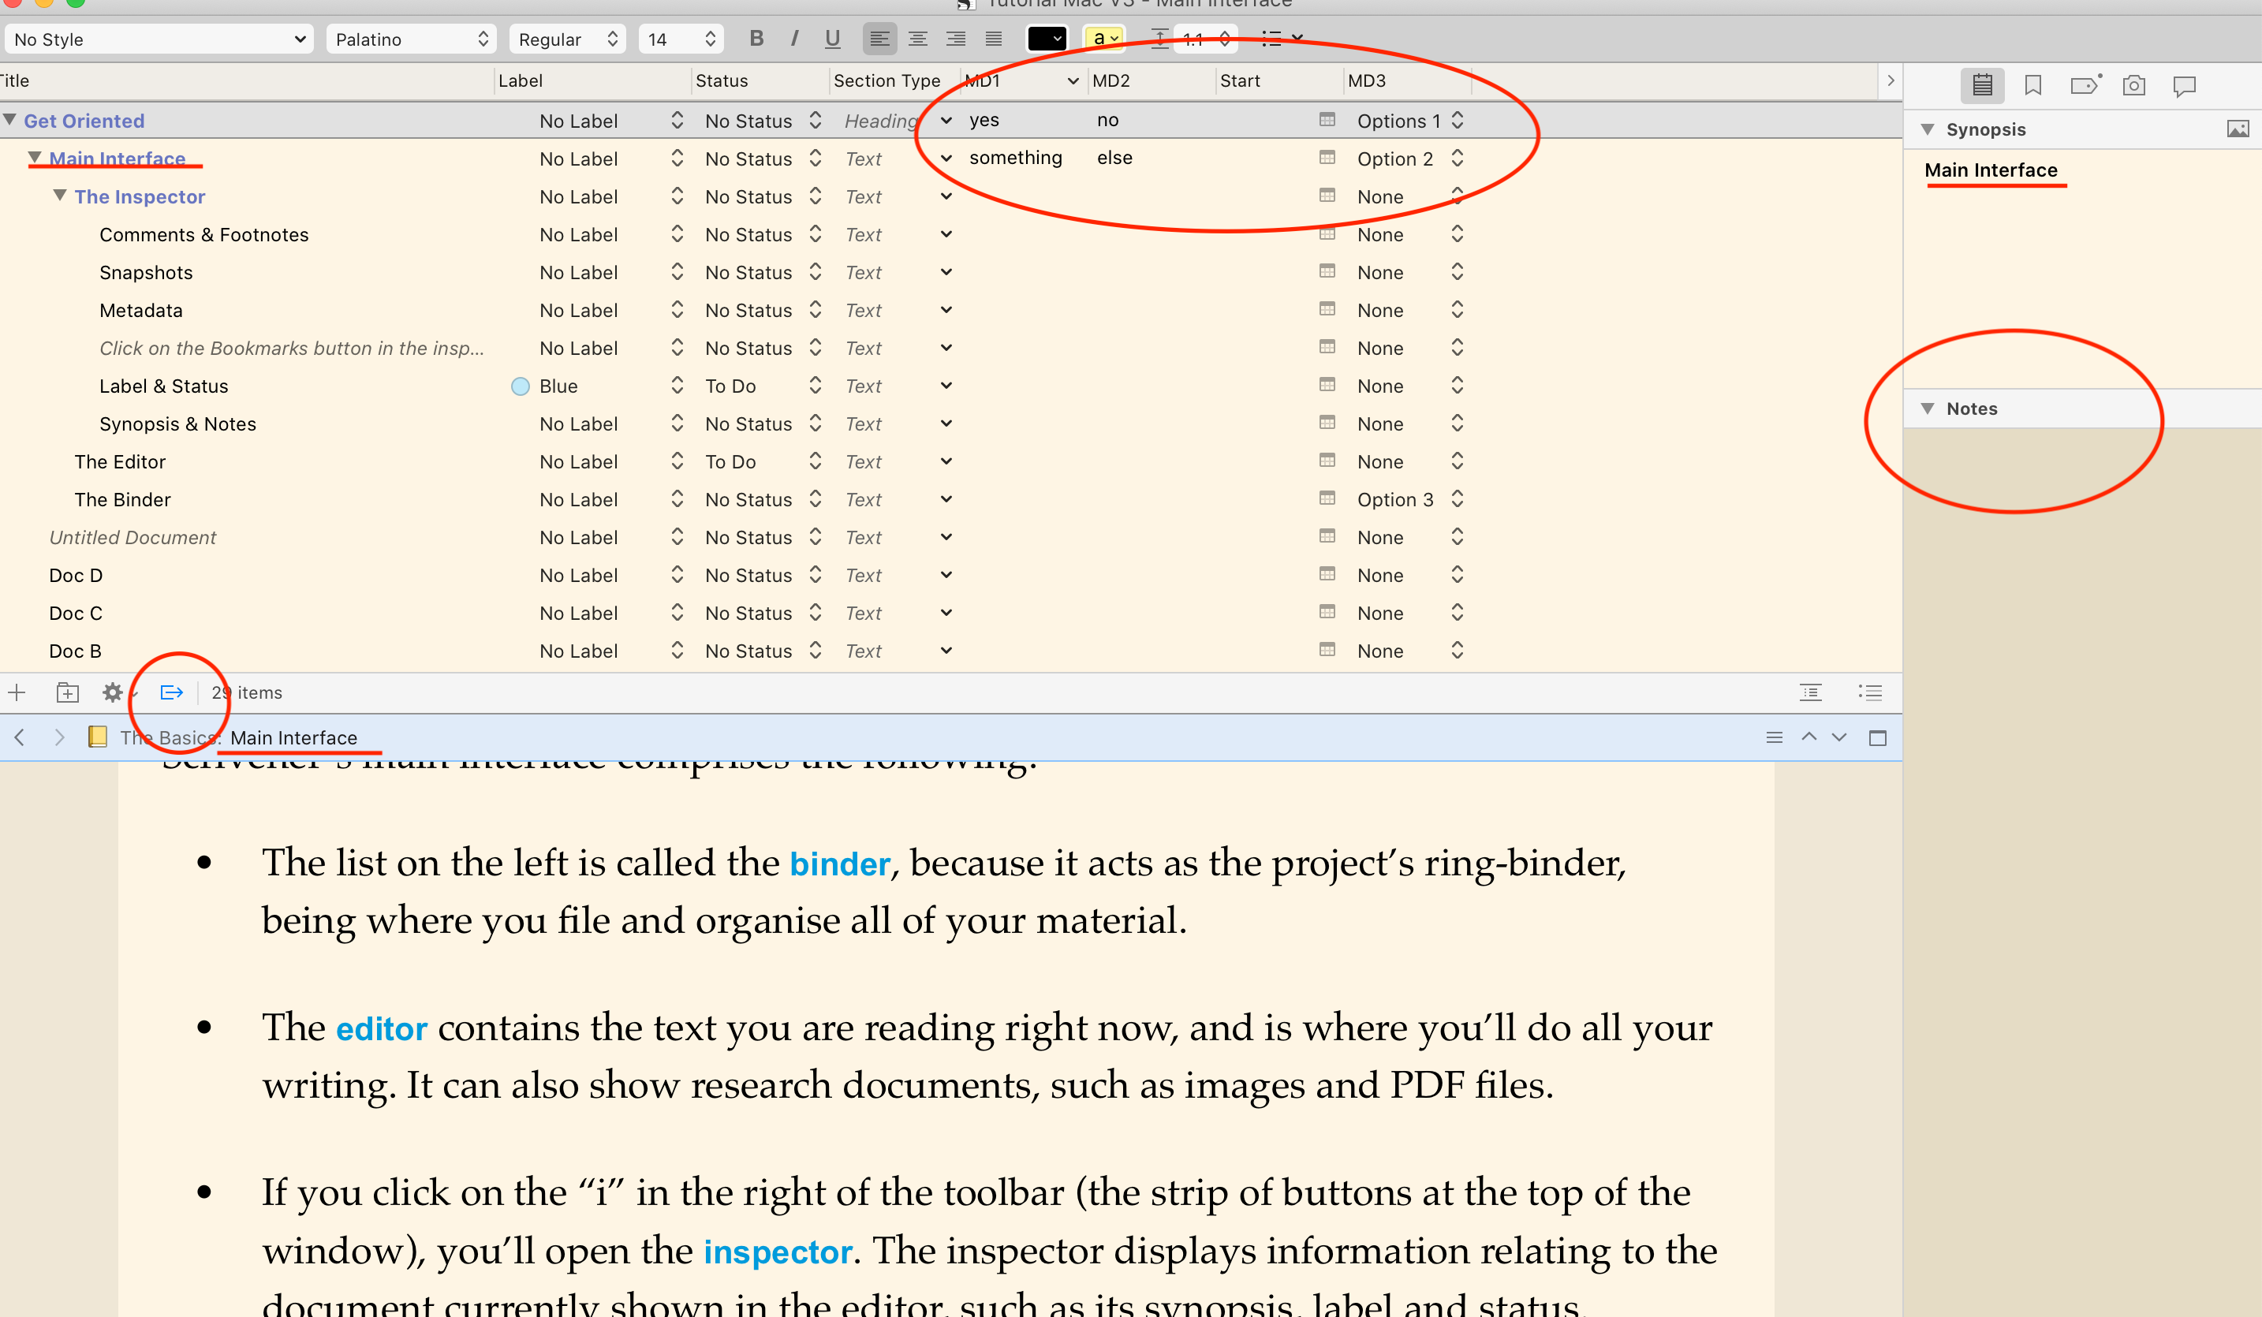
Task: Open text color swatch picker
Action: pyautogui.click(x=1046, y=39)
